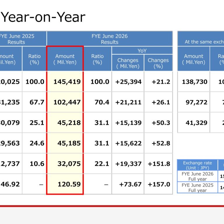Select the 25.1 ratio cell
Viewport: 224px width, 224px height.
[x=34, y=123]
